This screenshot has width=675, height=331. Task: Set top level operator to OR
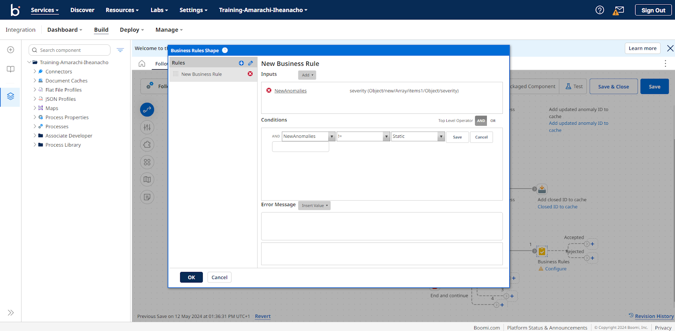493,121
